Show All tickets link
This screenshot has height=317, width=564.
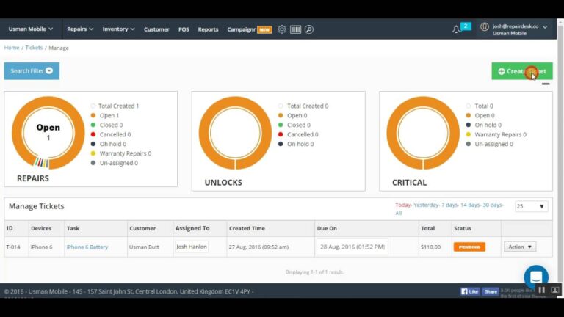tap(398, 213)
